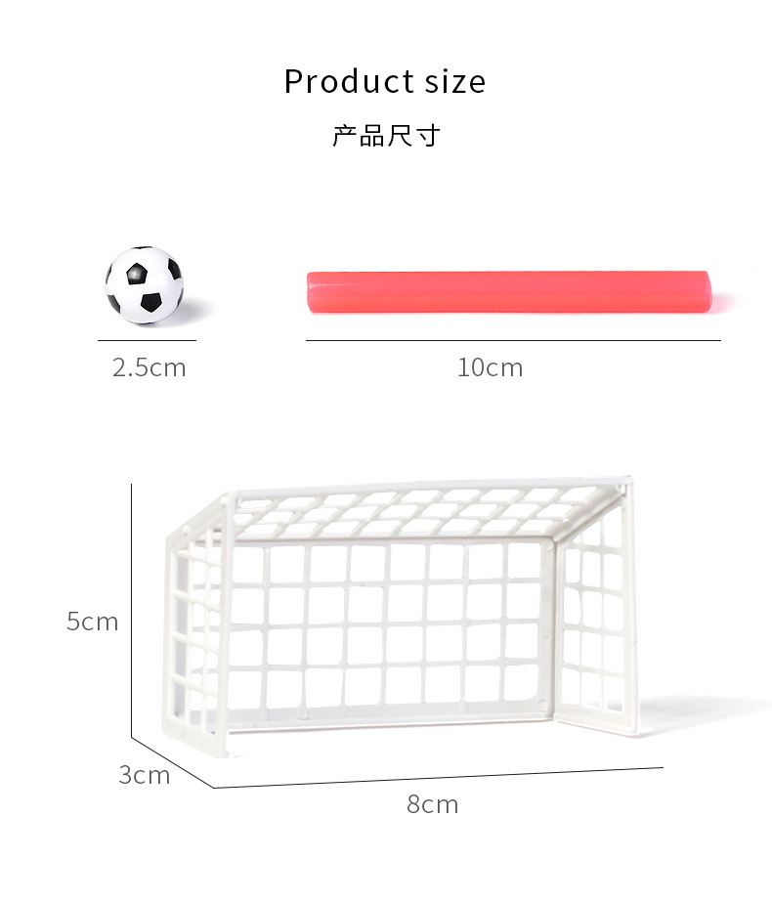Click the 8cm goal width label
The width and height of the screenshot is (772, 902).
(x=432, y=805)
